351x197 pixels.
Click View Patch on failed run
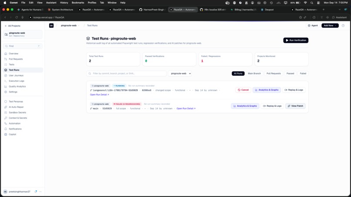[295, 106]
